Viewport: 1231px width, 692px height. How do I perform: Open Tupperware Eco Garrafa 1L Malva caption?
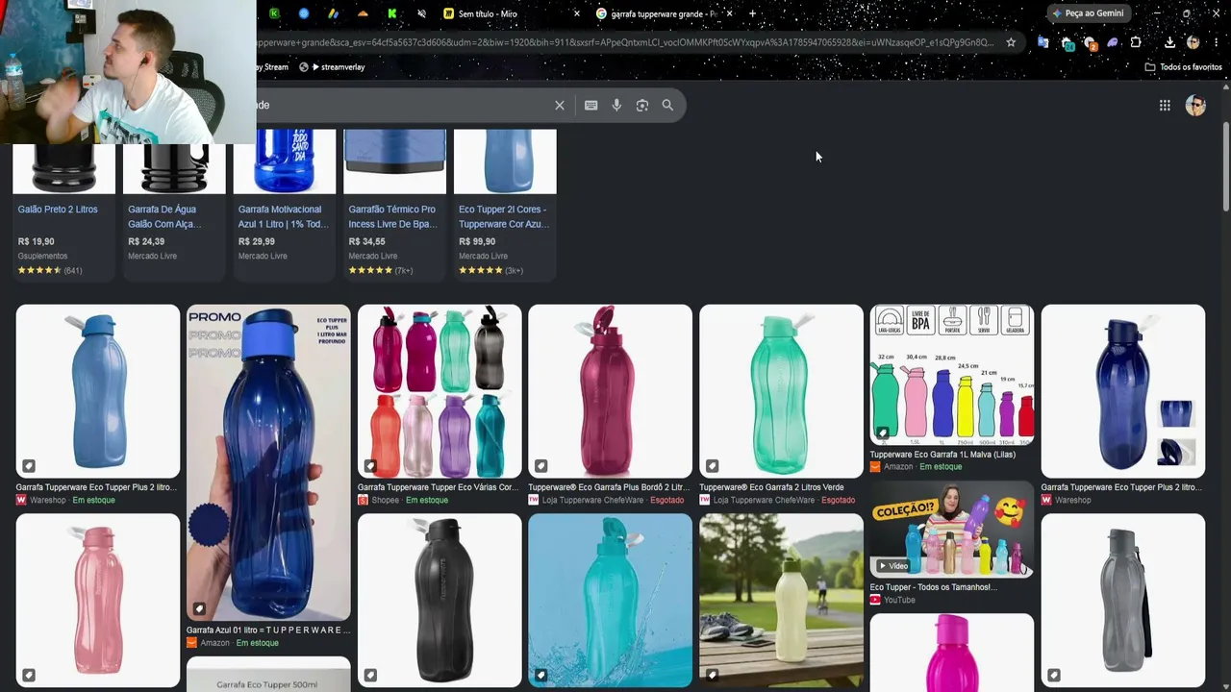(x=942, y=455)
